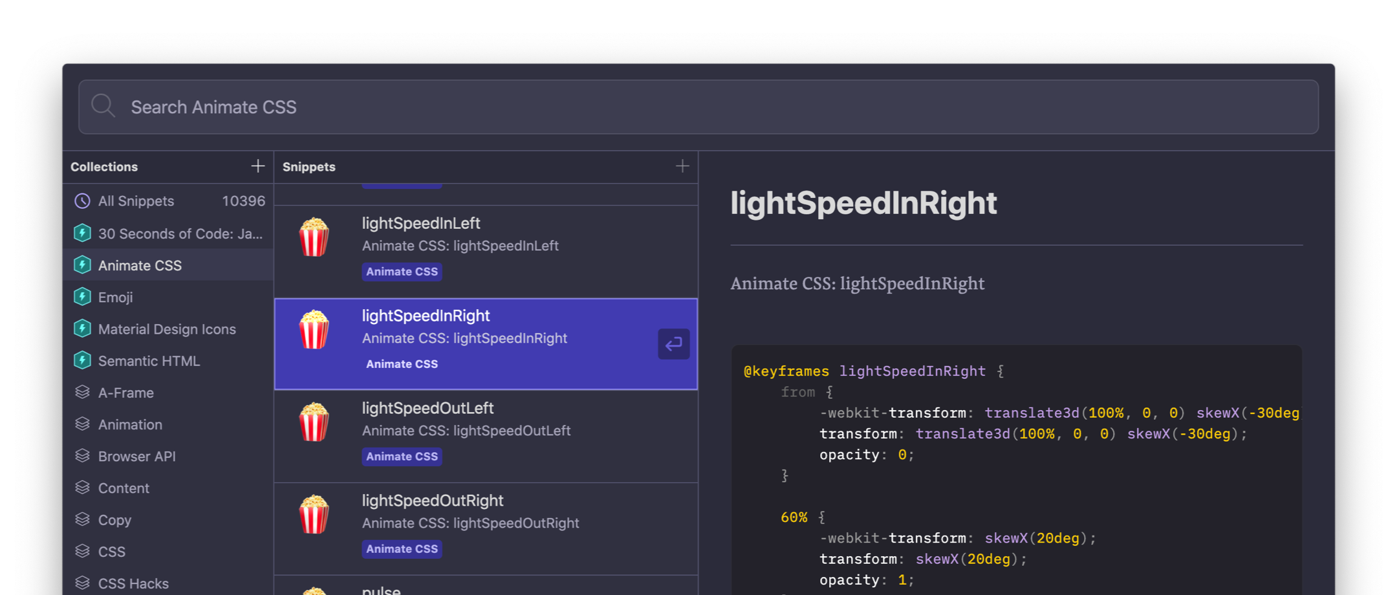Click the stack icon next to A-Frame
1397x595 pixels.
(82, 393)
